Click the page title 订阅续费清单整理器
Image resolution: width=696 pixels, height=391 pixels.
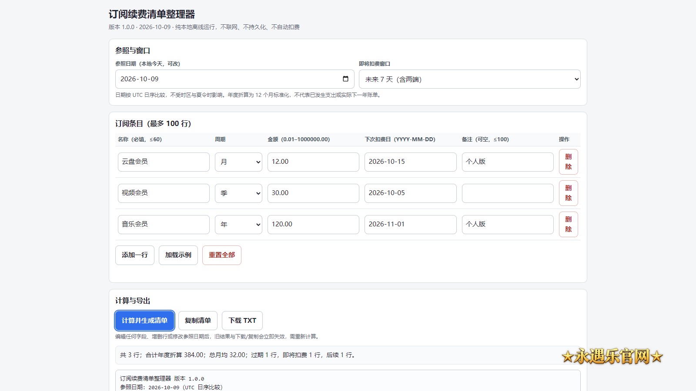[152, 14]
